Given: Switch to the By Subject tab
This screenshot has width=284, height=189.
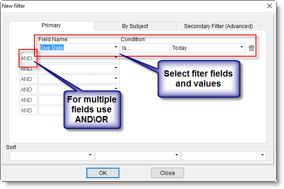Looking at the screenshot, I should (x=135, y=26).
